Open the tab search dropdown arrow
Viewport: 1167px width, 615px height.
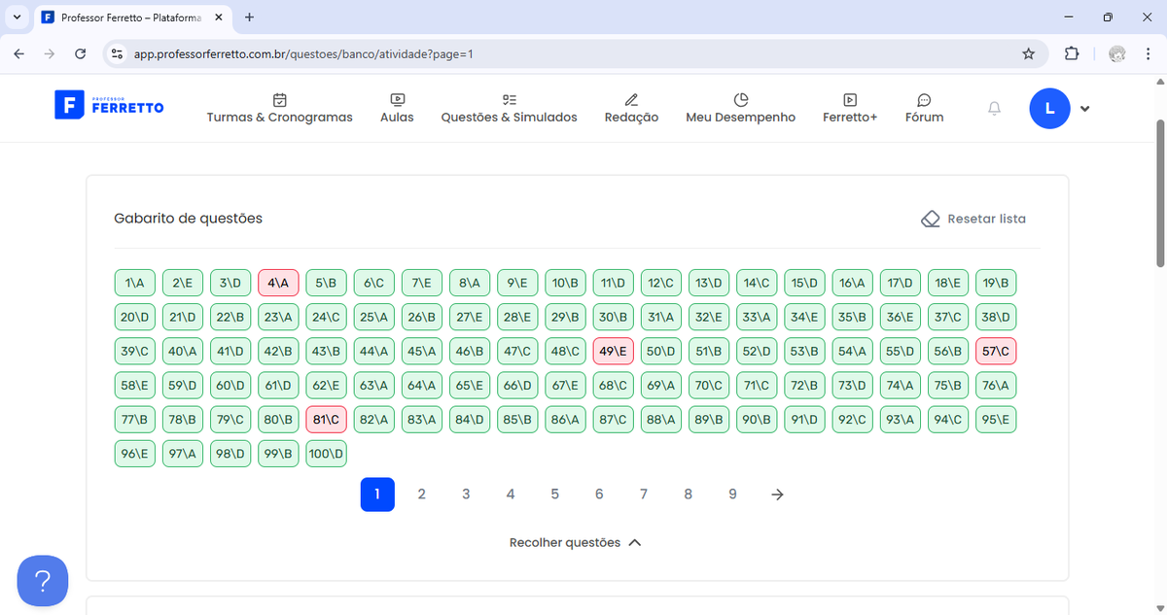[18, 17]
